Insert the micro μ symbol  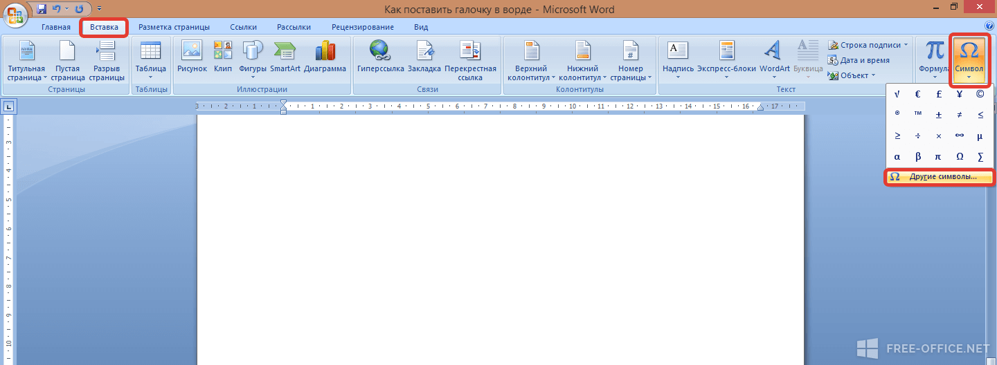pos(980,136)
